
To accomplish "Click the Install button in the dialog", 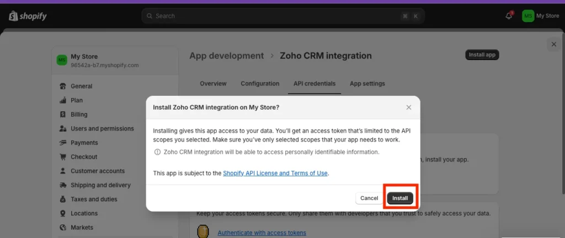I will [400, 198].
